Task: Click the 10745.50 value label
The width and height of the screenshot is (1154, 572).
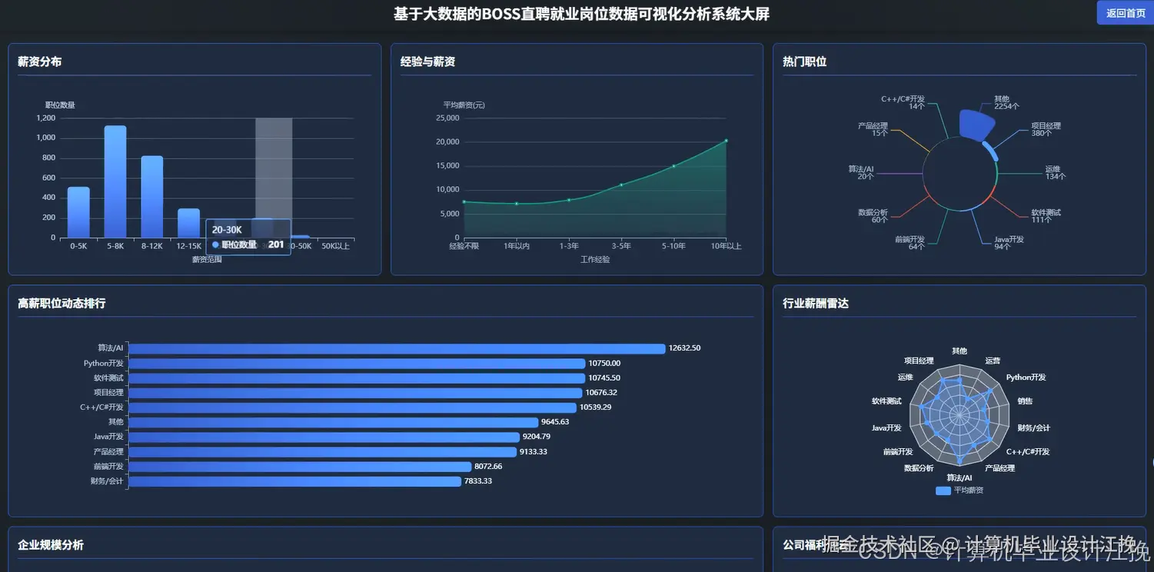Action: [x=604, y=378]
